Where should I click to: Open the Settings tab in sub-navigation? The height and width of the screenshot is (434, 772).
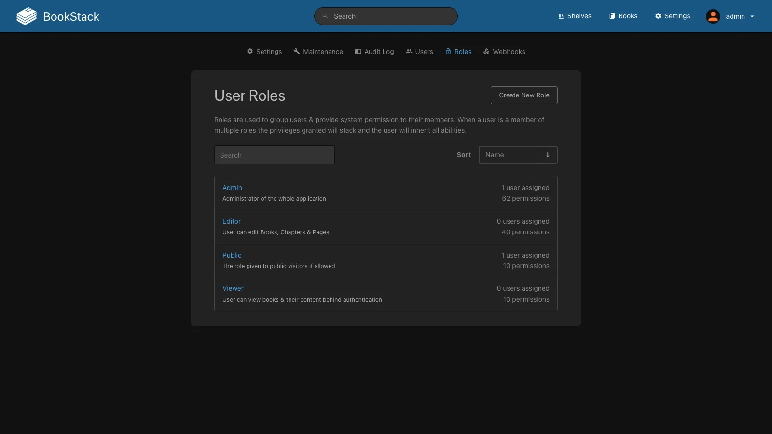point(264,52)
